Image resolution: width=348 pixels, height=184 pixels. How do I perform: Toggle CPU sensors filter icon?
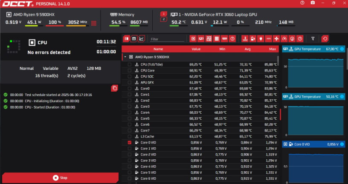tap(193, 39)
